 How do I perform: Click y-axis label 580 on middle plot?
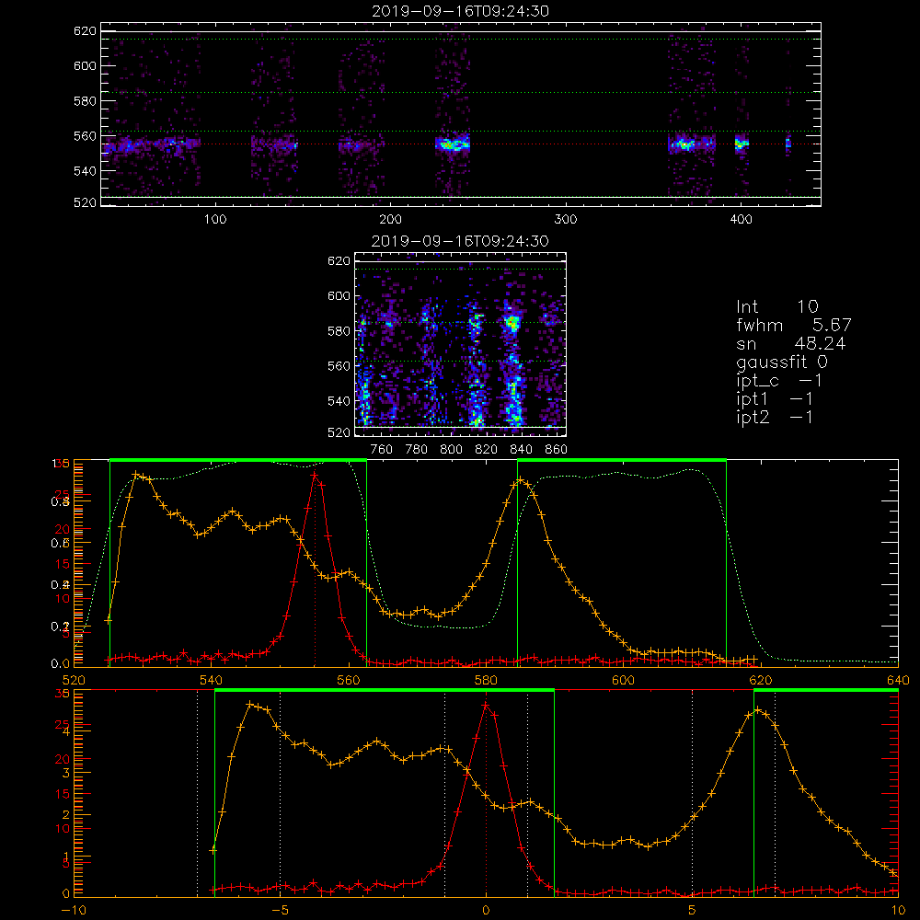pyautogui.click(x=339, y=331)
